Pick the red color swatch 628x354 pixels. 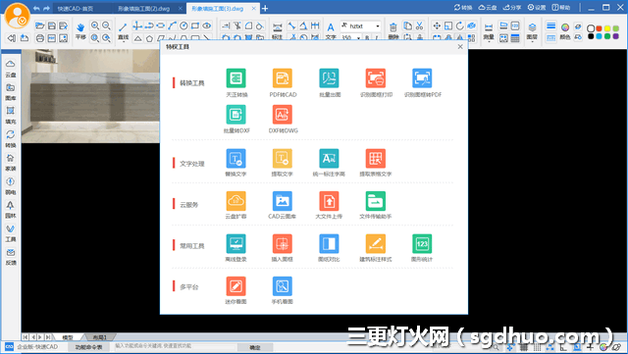click(x=600, y=28)
